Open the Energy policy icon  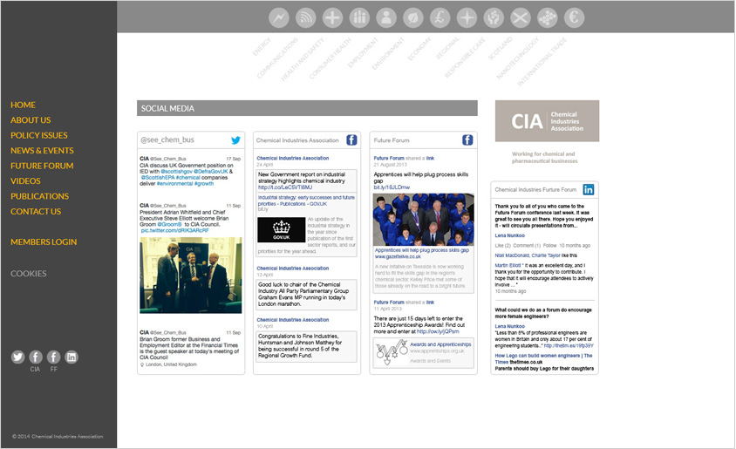tap(279, 18)
